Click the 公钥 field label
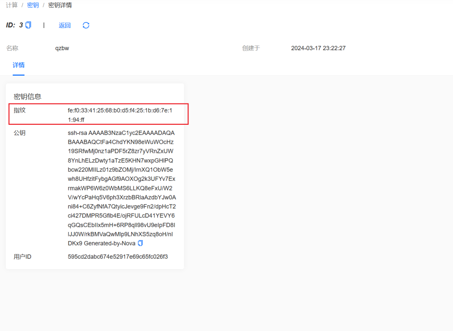Image resolution: width=453 pixels, height=331 pixels. [x=19, y=133]
